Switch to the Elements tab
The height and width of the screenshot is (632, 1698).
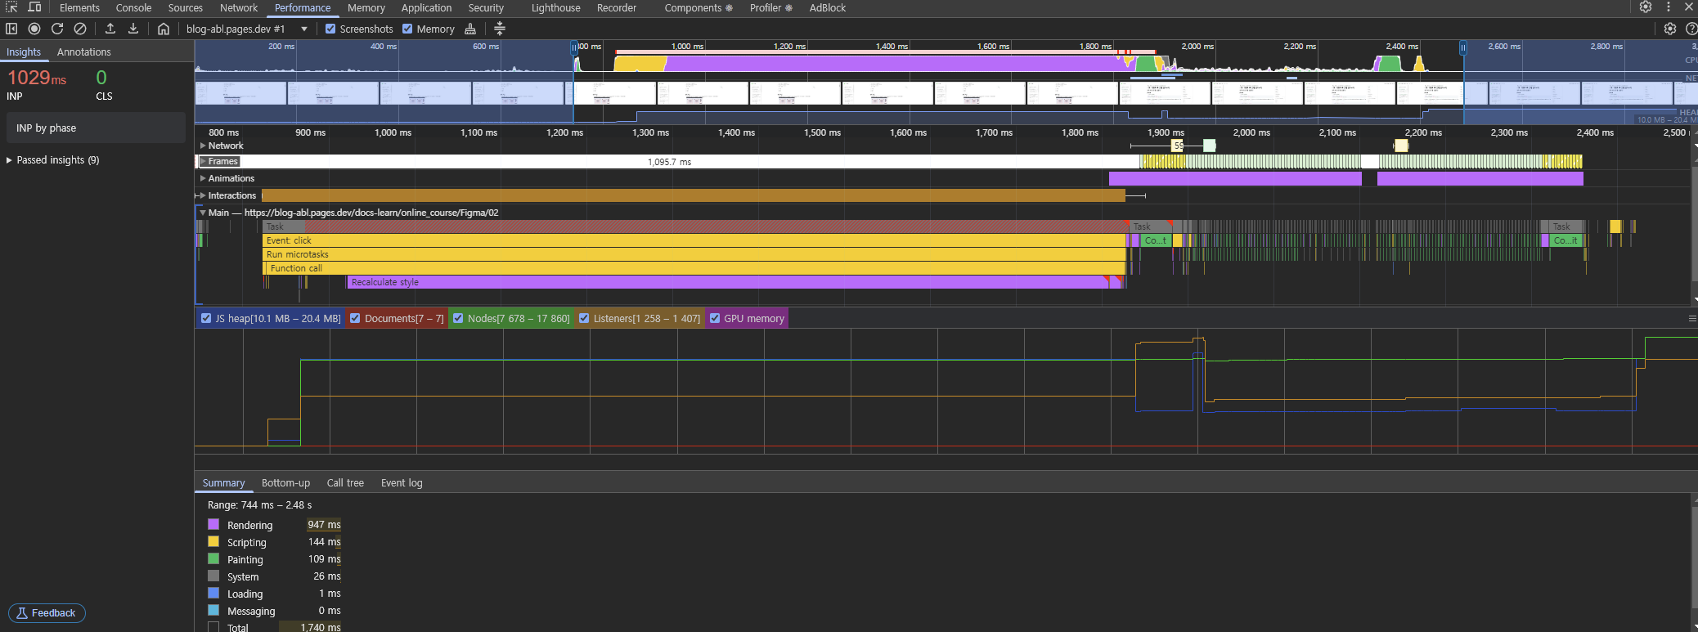(79, 8)
